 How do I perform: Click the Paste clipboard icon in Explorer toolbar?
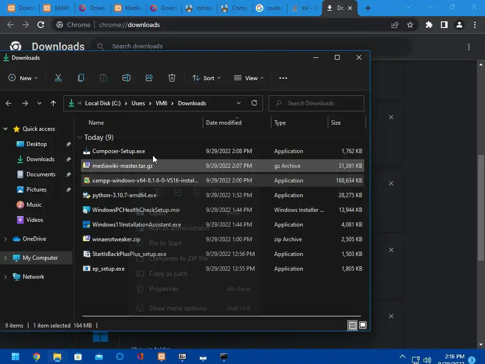(104, 78)
